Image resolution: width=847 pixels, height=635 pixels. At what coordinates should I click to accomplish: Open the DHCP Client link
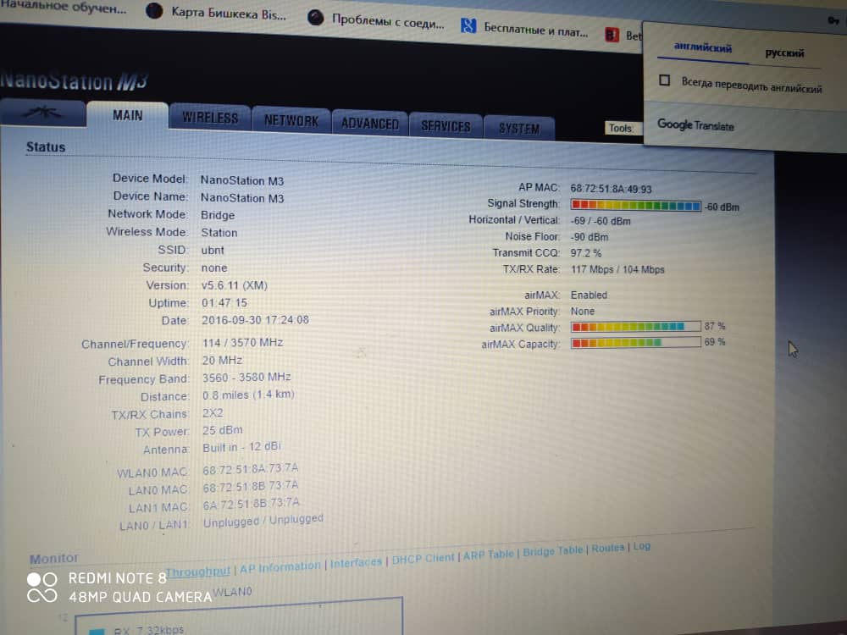tap(423, 559)
